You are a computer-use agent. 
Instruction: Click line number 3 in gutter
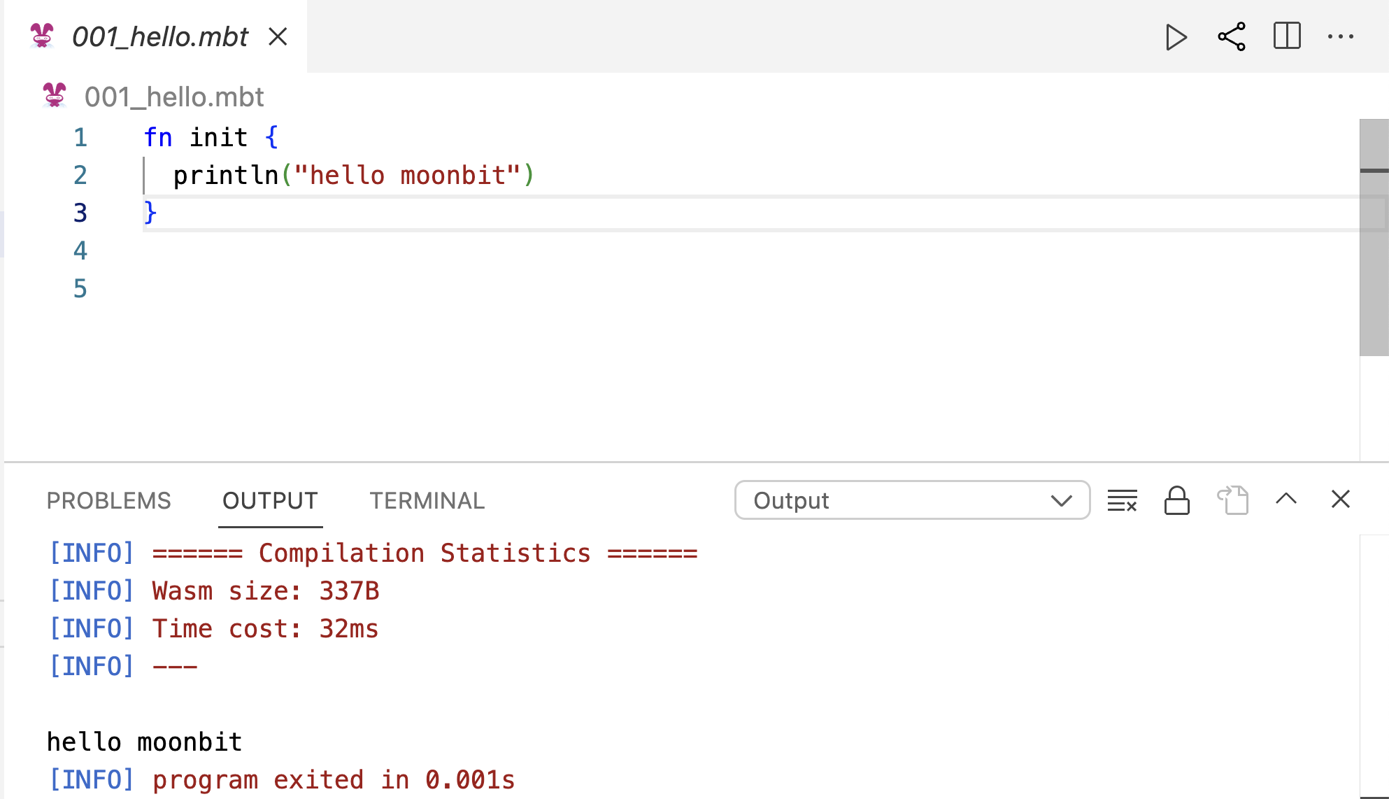coord(80,213)
